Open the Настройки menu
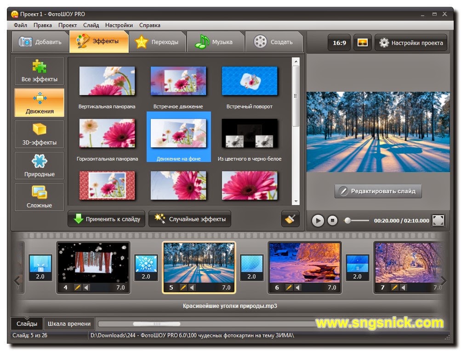Screen dimensions: 461x351 [119, 25]
